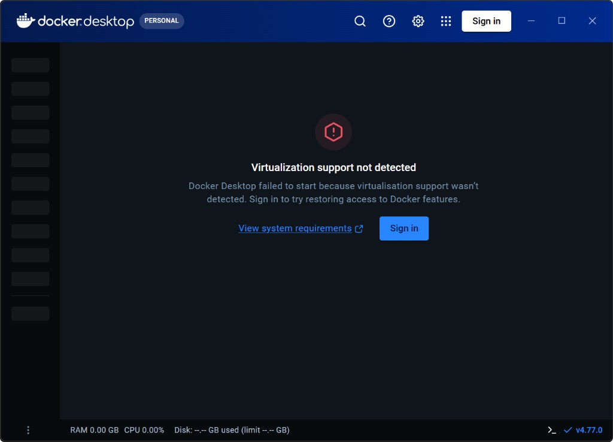Click the v4.77.0 version label

click(x=589, y=430)
